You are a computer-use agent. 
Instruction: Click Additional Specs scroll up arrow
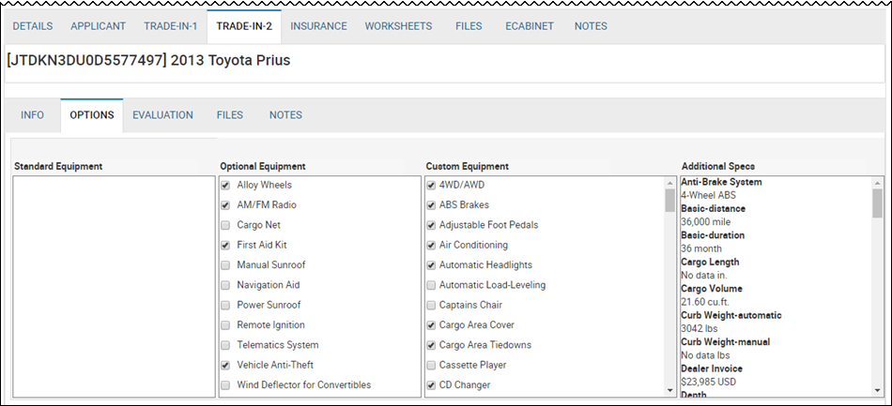point(877,183)
